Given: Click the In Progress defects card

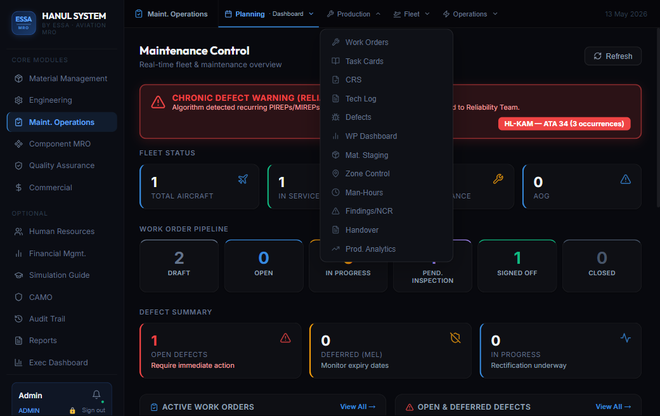Looking at the screenshot, I should 560,351.
